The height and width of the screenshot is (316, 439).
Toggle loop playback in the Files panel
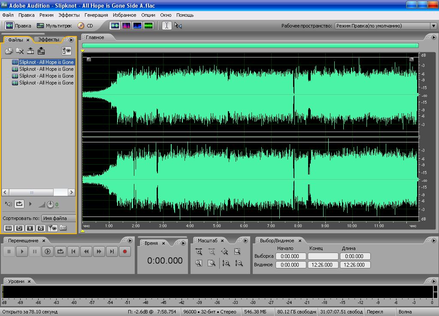pos(19,204)
